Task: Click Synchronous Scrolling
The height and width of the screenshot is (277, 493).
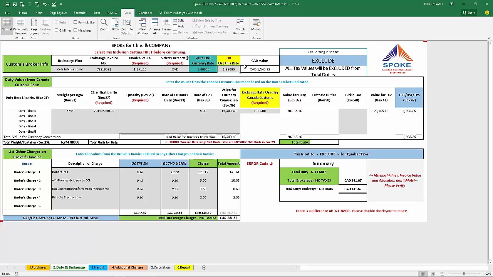Action: [210, 26]
